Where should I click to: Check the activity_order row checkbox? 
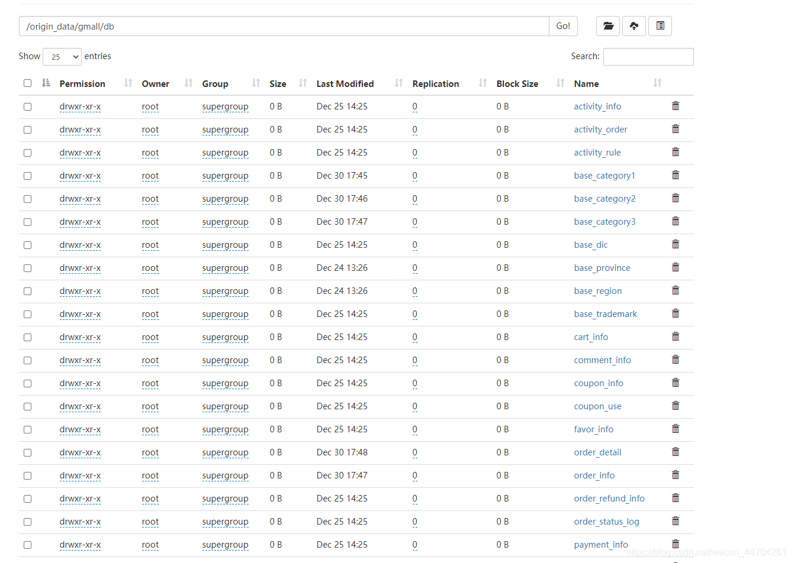click(27, 130)
